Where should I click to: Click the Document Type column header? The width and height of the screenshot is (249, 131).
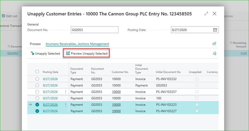77,71
